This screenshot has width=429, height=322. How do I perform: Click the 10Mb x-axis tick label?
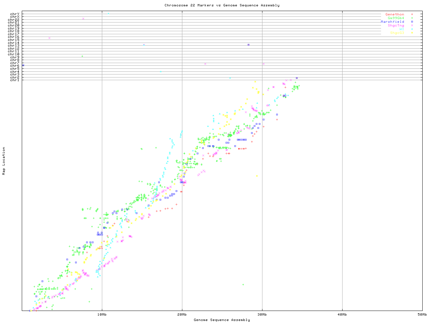coord(102,315)
